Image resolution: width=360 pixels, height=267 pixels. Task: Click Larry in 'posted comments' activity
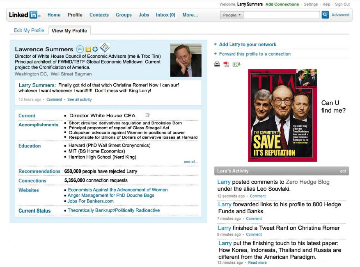[x=224, y=182]
